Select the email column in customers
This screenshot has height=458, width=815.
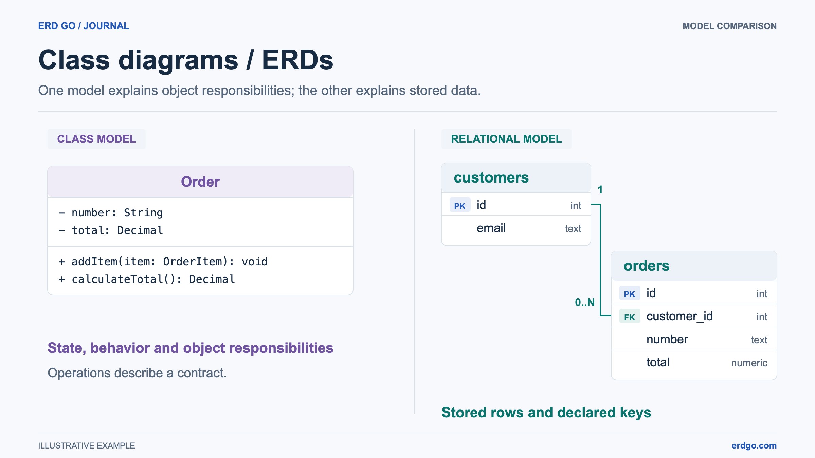(516, 228)
